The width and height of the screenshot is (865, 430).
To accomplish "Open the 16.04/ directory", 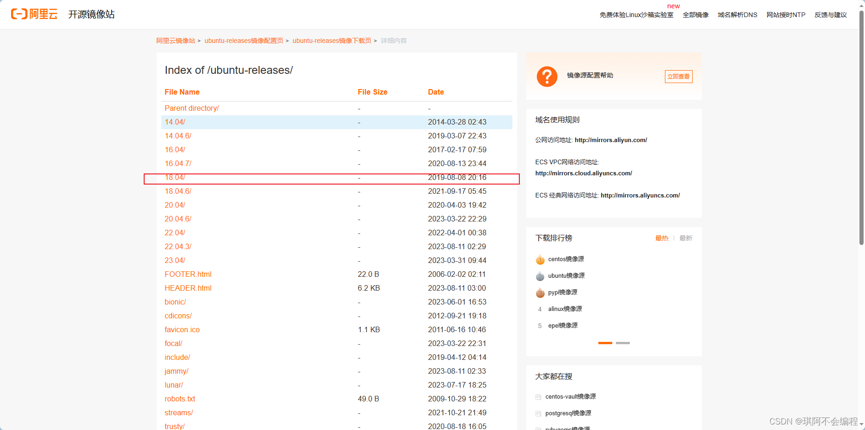I will (x=175, y=149).
